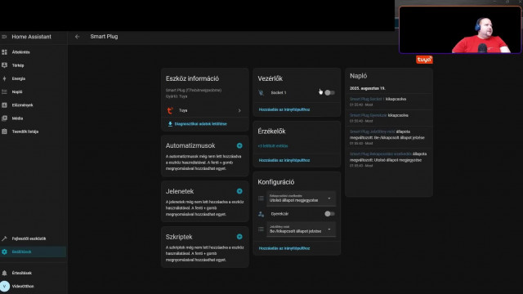This screenshot has width=523, height=294.
Task: Click the 'Gyártó: Tuya' manufacturer text
Action: (x=177, y=96)
